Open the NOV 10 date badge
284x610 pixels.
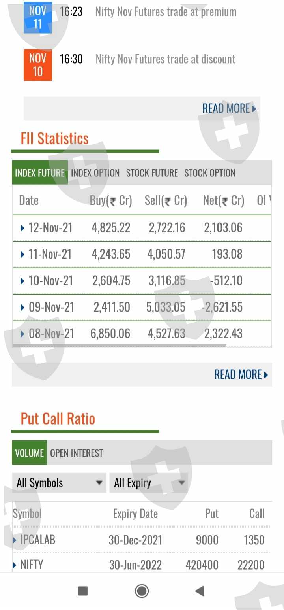point(37,65)
